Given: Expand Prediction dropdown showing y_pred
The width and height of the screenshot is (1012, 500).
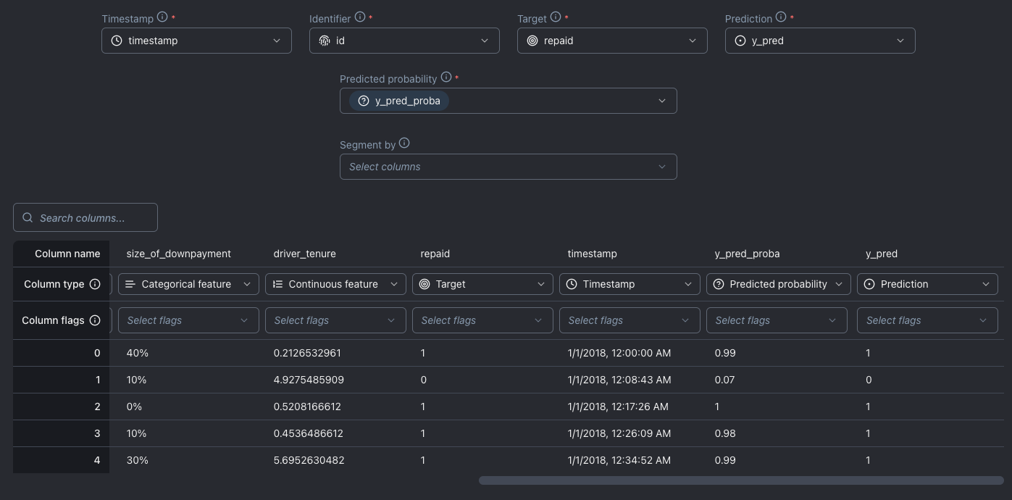Looking at the screenshot, I should tap(820, 41).
